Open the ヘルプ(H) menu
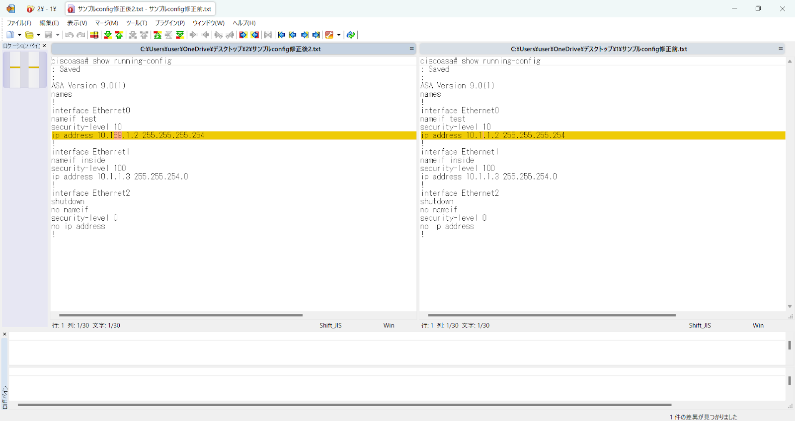Screen dimensions: 795x421 coord(244,23)
